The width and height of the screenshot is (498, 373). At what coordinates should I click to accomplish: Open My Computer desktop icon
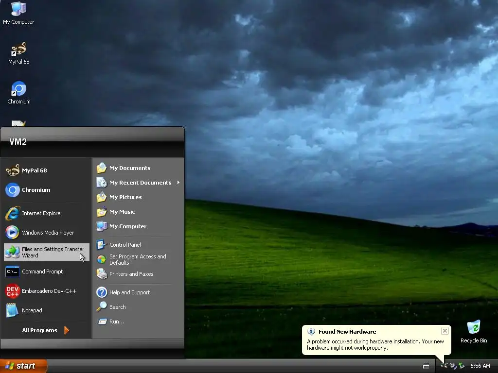(x=18, y=13)
